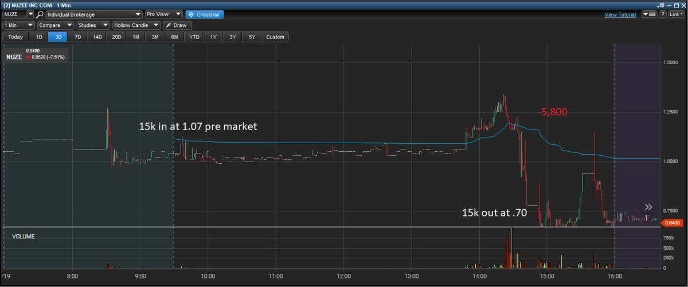688x287 pixels.
Task: Select the 5Y range tab
Action: pos(252,37)
